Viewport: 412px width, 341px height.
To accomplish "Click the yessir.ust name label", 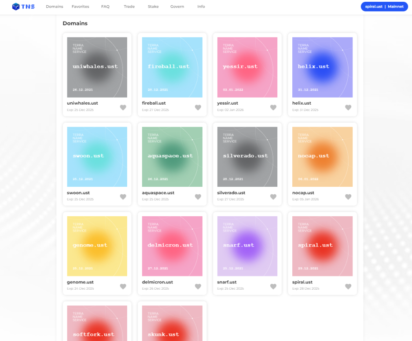I will [x=228, y=103].
